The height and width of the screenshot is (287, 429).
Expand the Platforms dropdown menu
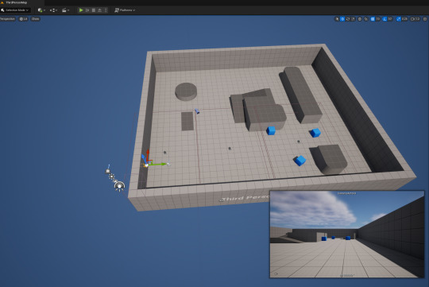125,10
